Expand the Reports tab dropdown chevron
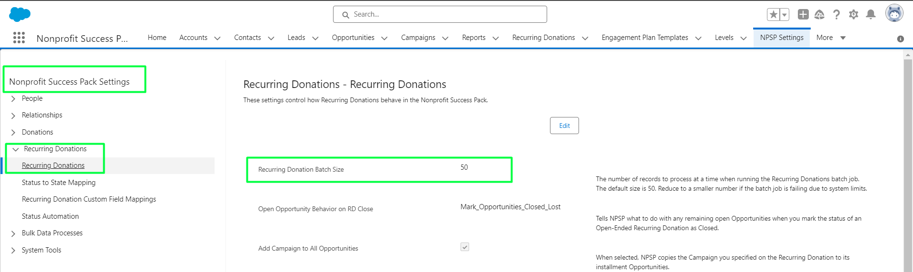 click(x=495, y=38)
